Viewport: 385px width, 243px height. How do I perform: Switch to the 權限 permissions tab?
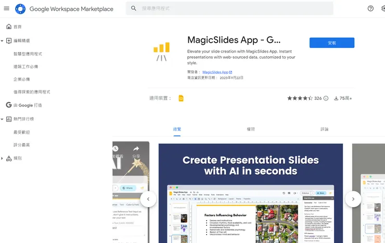point(251,129)
